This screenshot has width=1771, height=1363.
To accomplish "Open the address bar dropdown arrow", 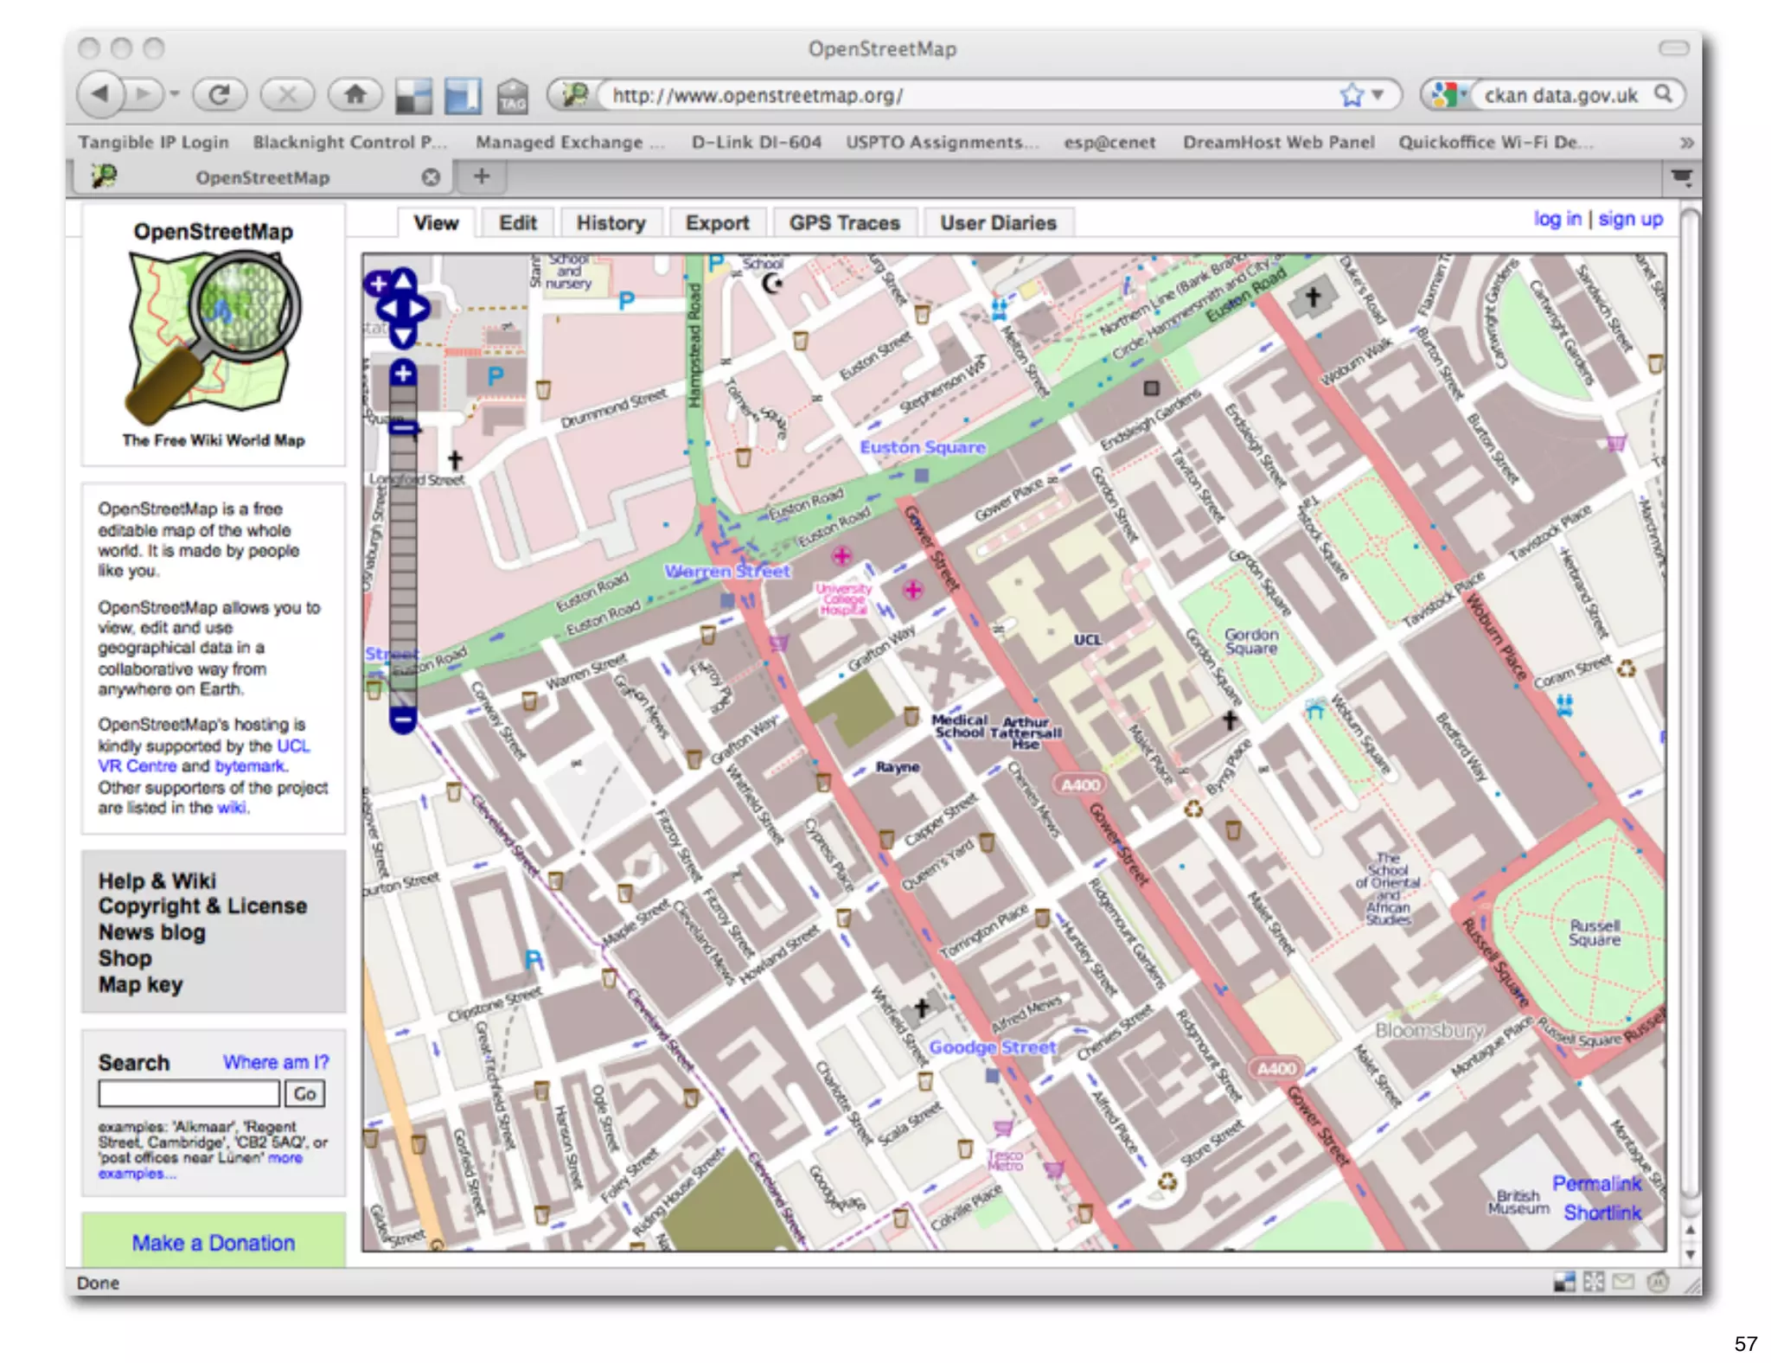I will coord(1378,94).
